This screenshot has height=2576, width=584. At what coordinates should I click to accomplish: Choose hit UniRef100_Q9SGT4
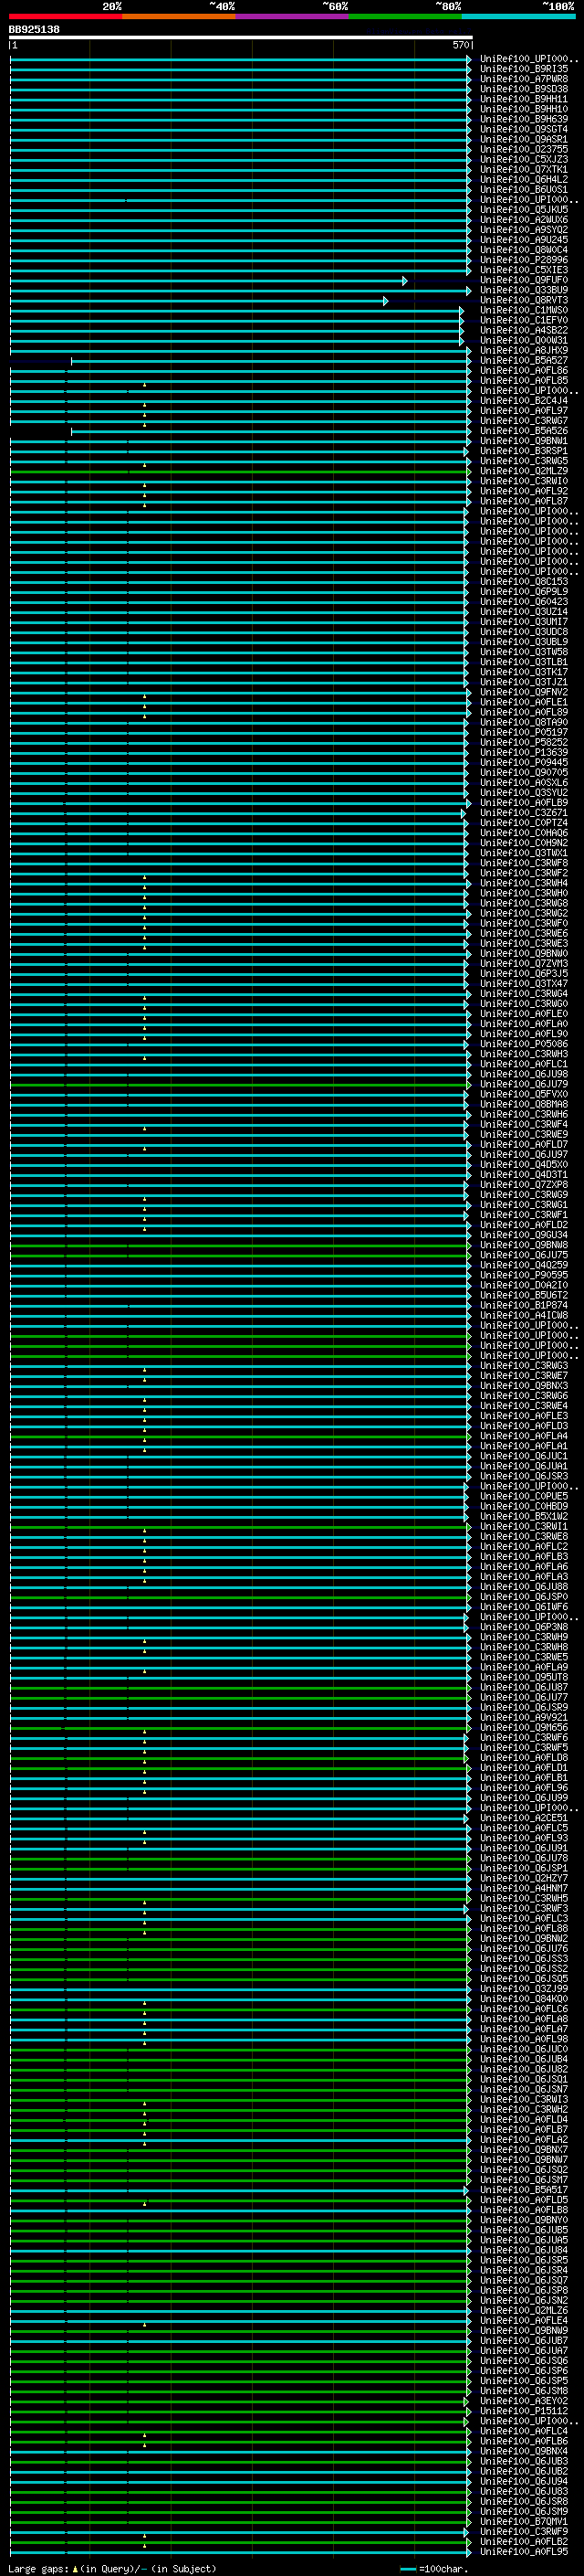pos(524,129)
